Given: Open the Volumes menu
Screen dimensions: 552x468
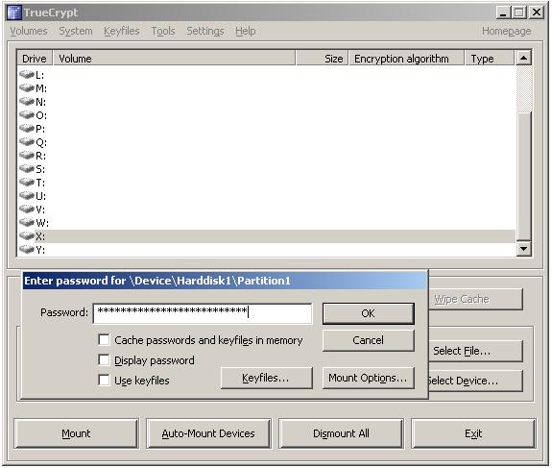Looking at the screenshot, I should [29, 31].
